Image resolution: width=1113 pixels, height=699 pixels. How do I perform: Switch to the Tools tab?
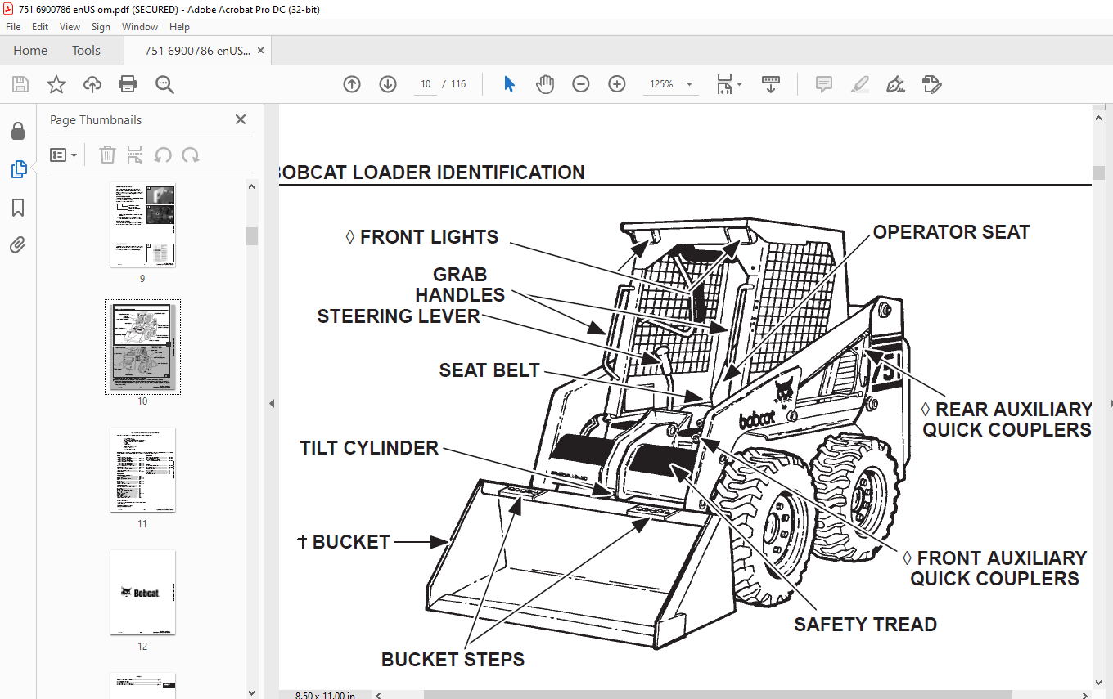(x=86, y=51)
